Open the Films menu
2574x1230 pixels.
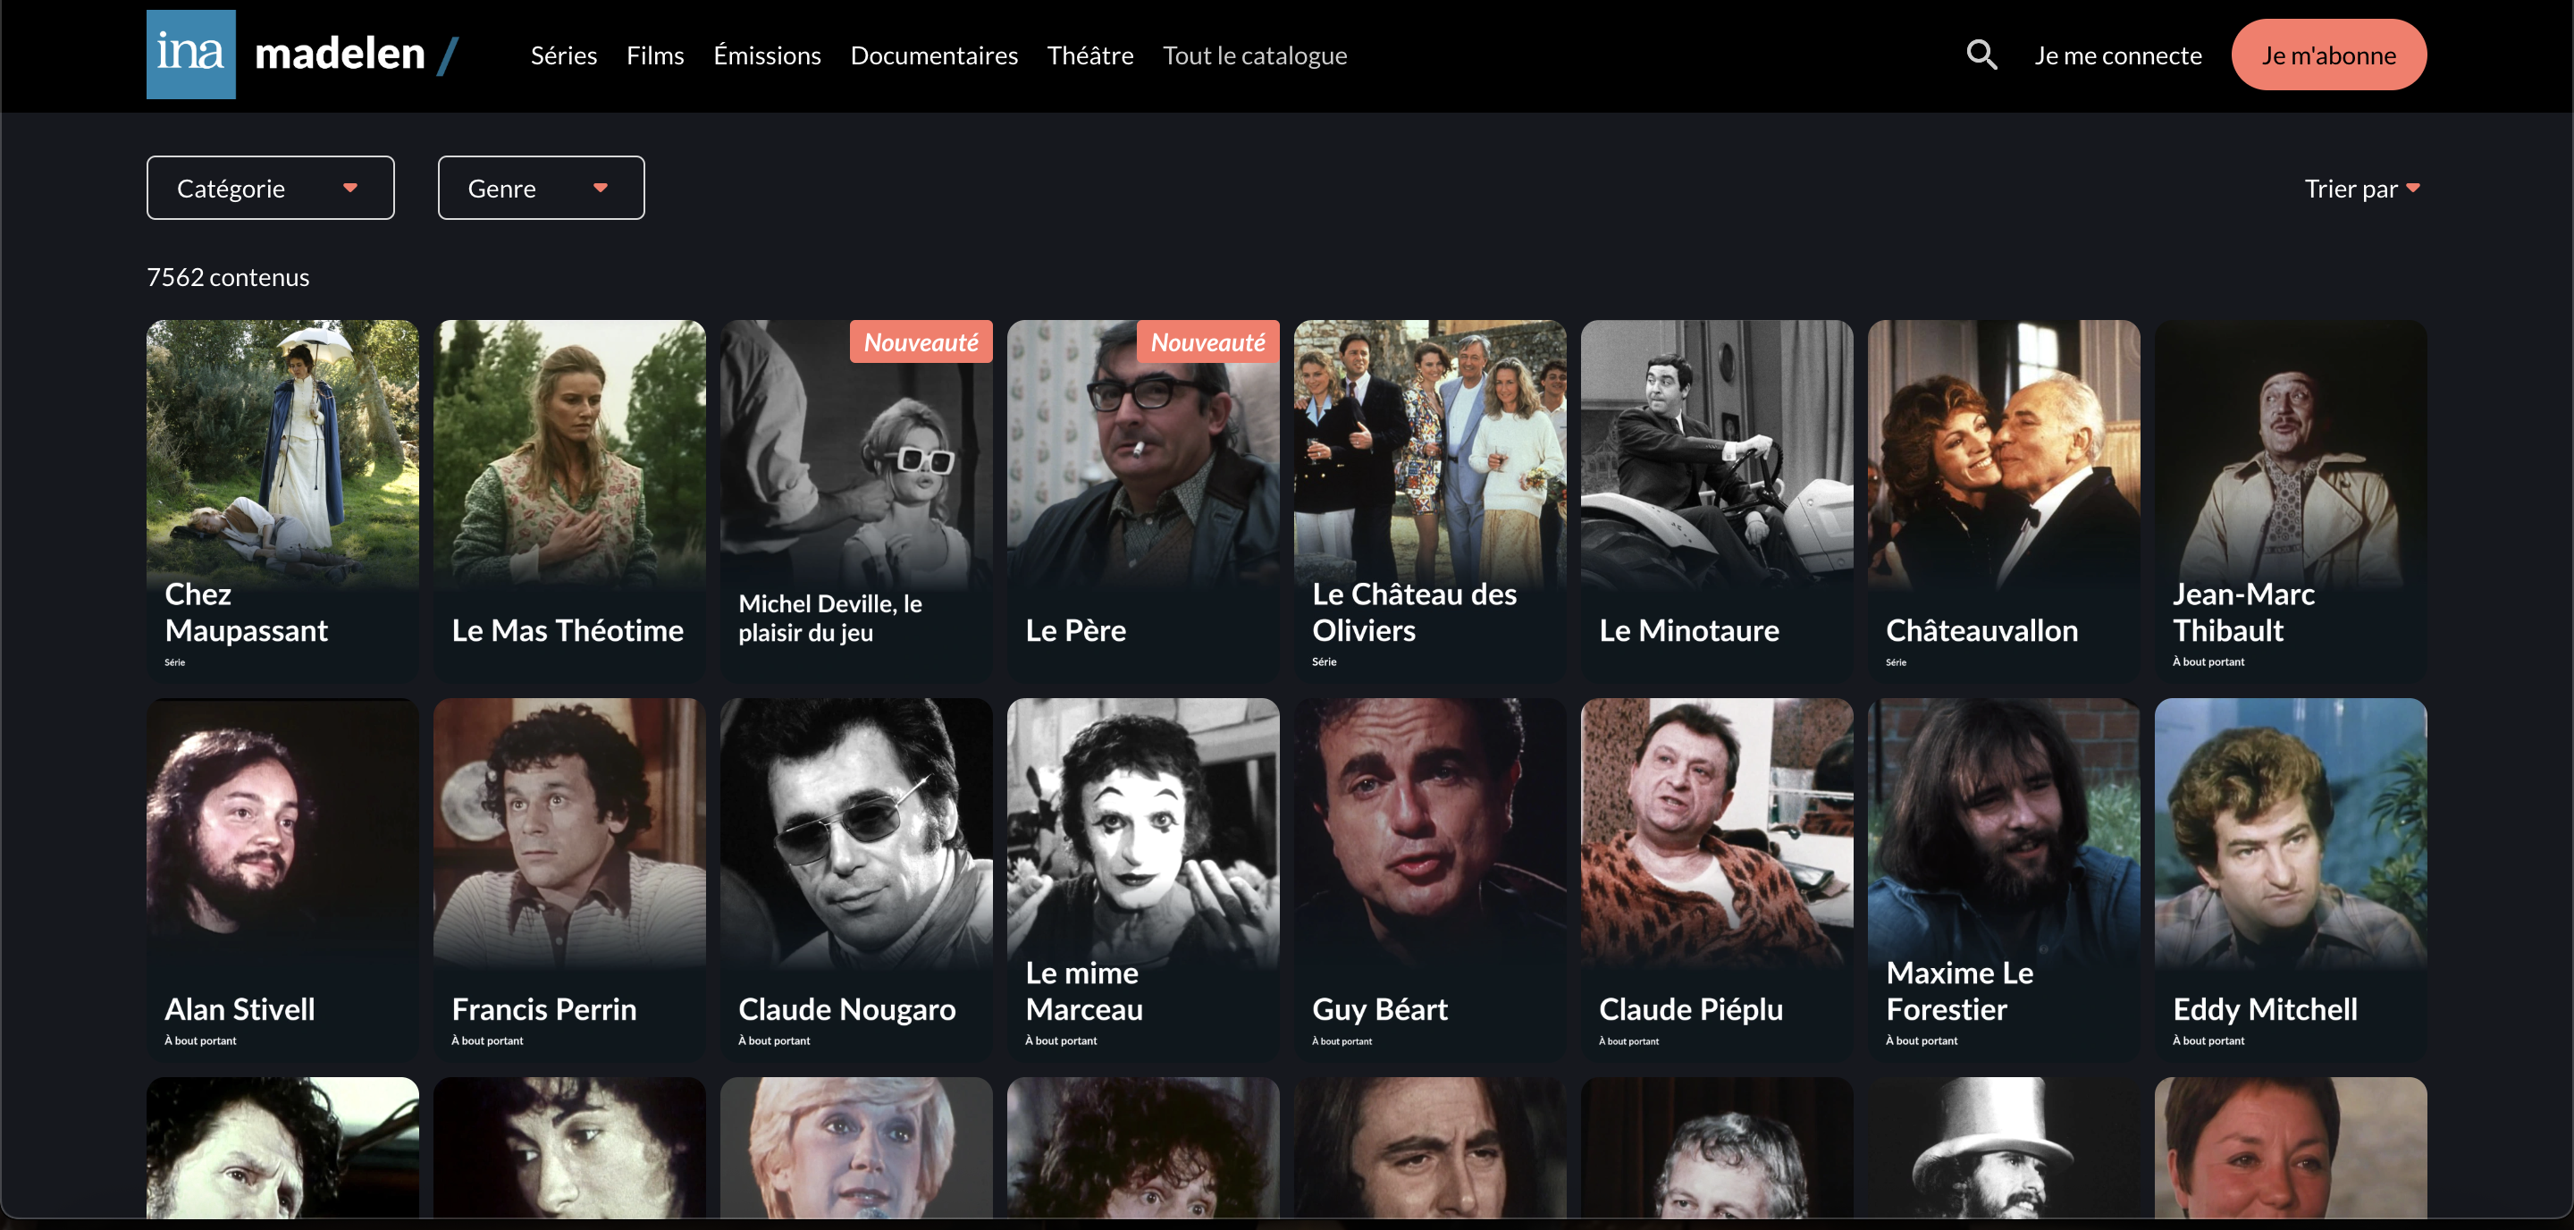point(655,55)
